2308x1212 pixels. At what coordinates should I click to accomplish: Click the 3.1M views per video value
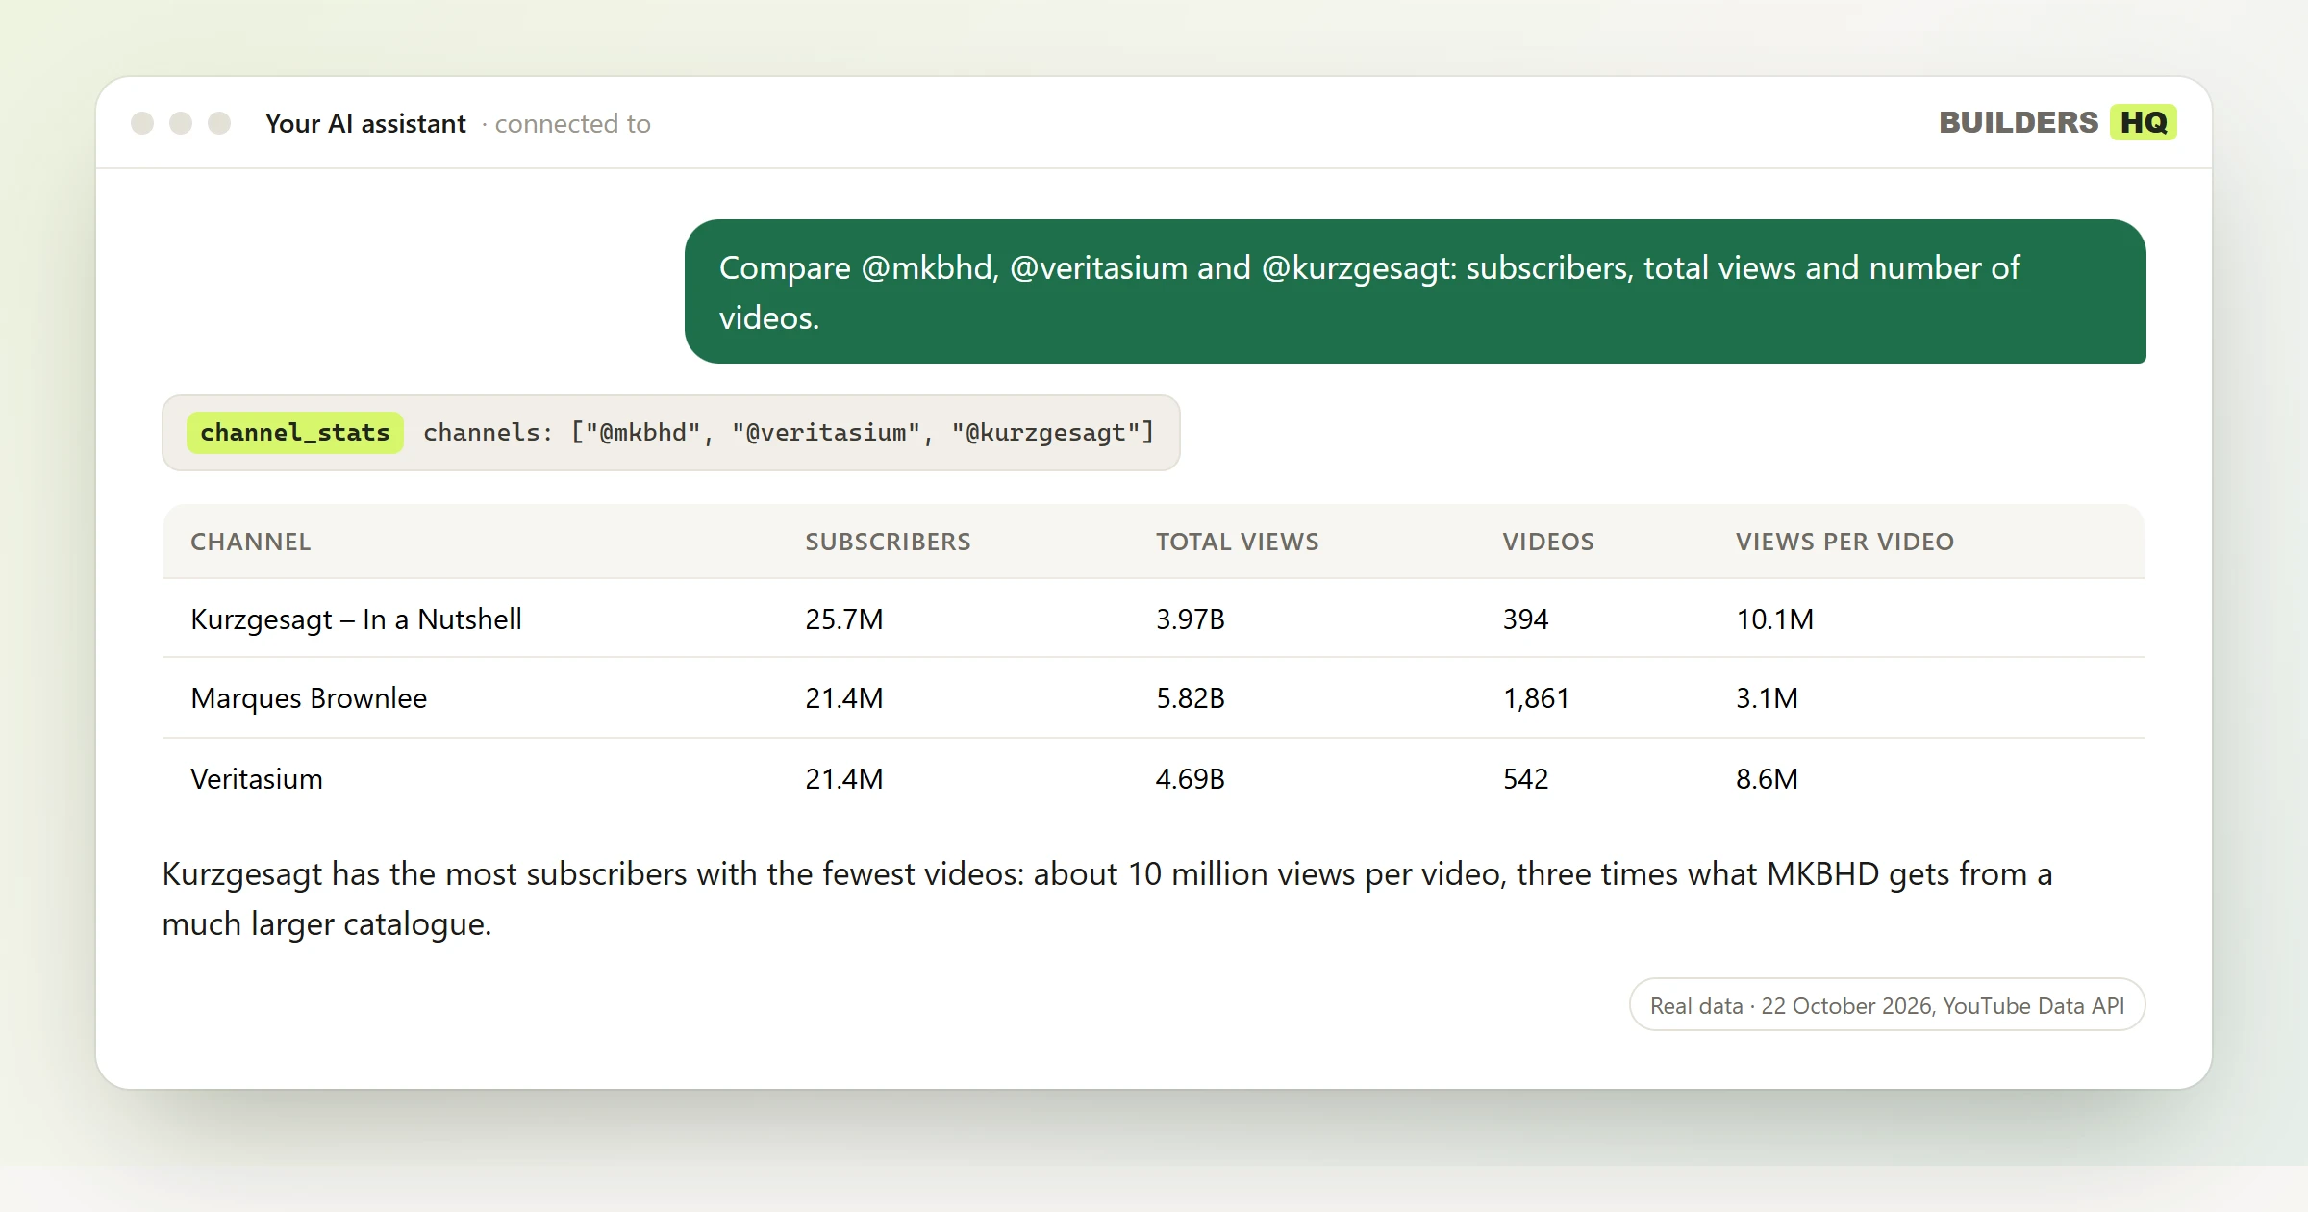pyautogui.click(x=1768, y=698)
